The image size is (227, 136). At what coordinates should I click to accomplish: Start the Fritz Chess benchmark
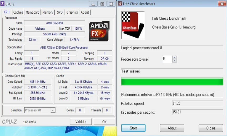133,128
